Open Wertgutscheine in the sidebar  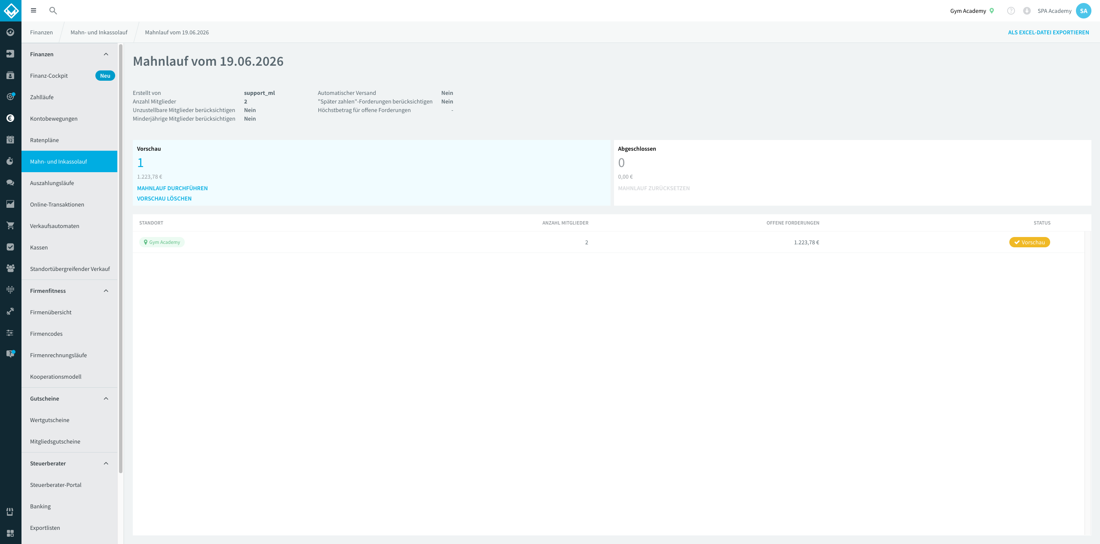(x=70, y=420)
